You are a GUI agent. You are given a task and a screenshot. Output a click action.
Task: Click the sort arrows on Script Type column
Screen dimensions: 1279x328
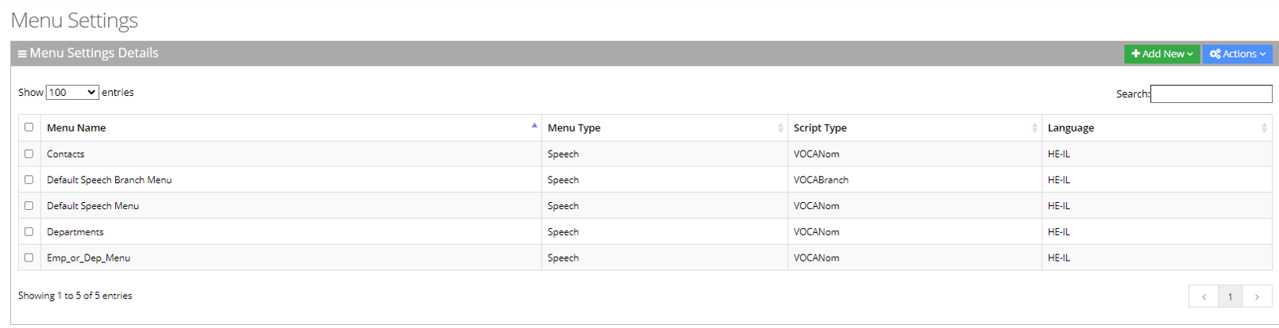1034,128
